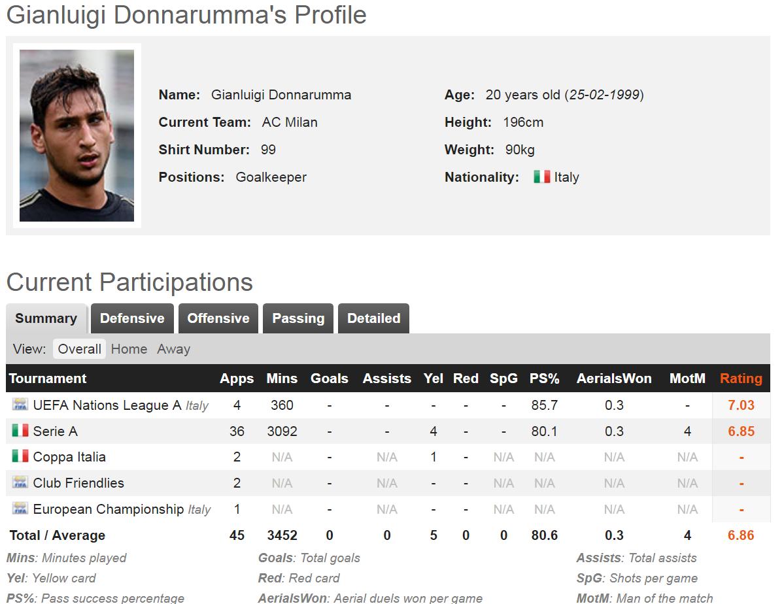Switch to the Defensive tab
Viewport: 784px width, 604px height.
click(x=132, y=318)
